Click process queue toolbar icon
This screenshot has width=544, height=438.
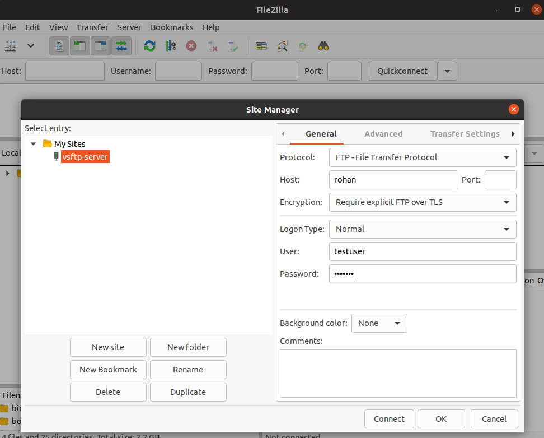click(171, 46)
